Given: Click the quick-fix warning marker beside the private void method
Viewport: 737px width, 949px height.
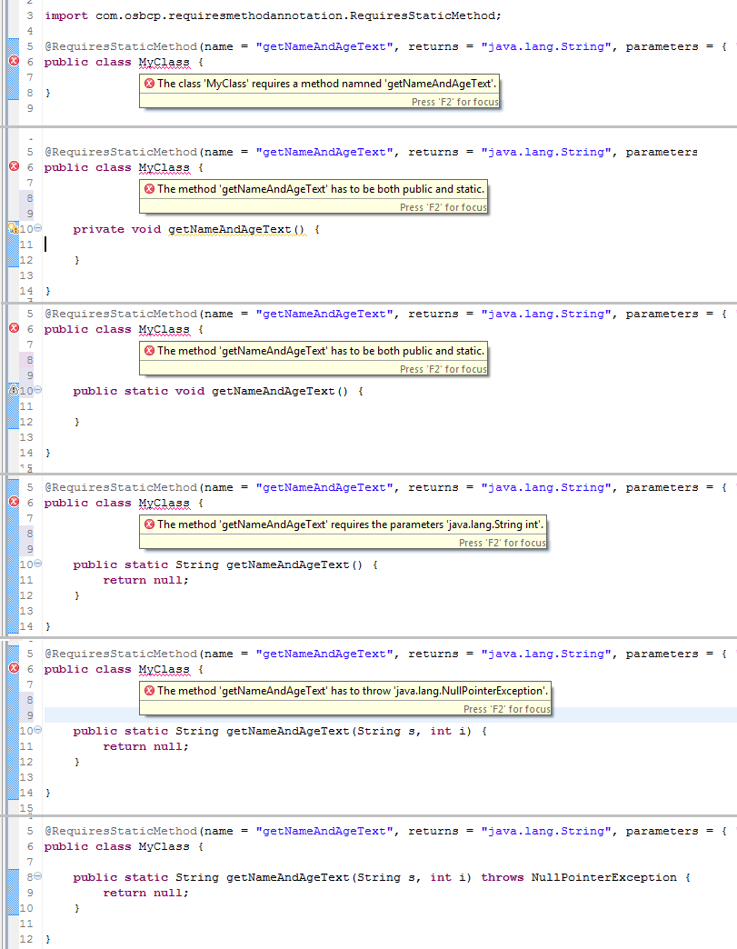Looking at the screenshot, I should (x=13, y=229).
